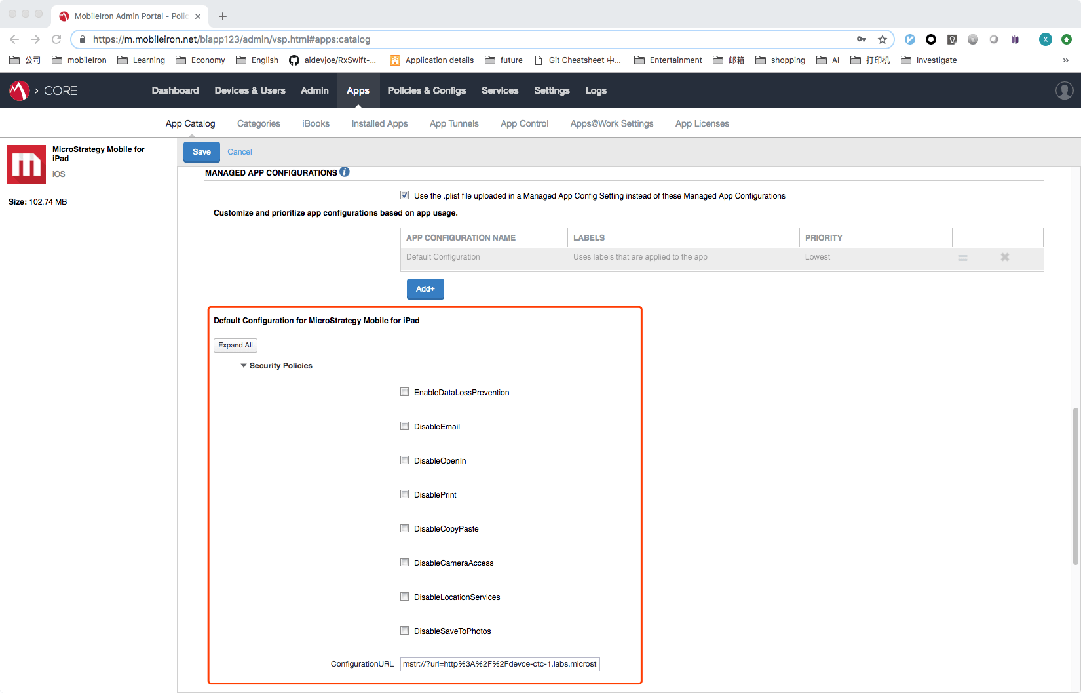Add a new app configuration

pos(425,289)
